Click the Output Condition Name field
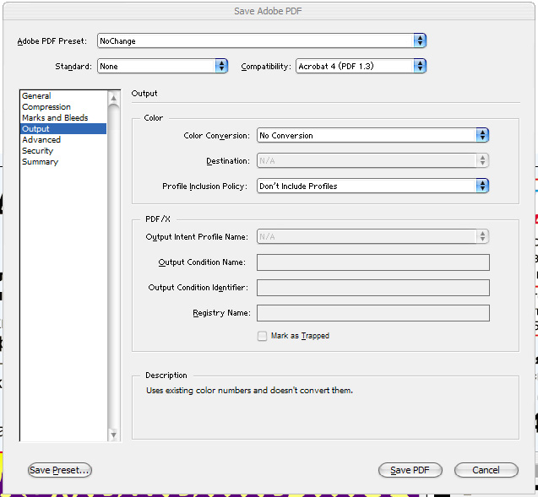Viewport: 538px width, 497px height. point(373,262)
